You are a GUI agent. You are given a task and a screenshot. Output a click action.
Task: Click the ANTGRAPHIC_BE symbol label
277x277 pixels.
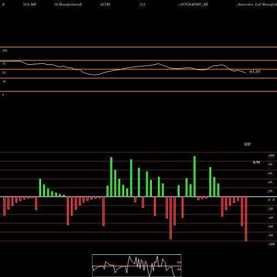[x=194, y=4]
